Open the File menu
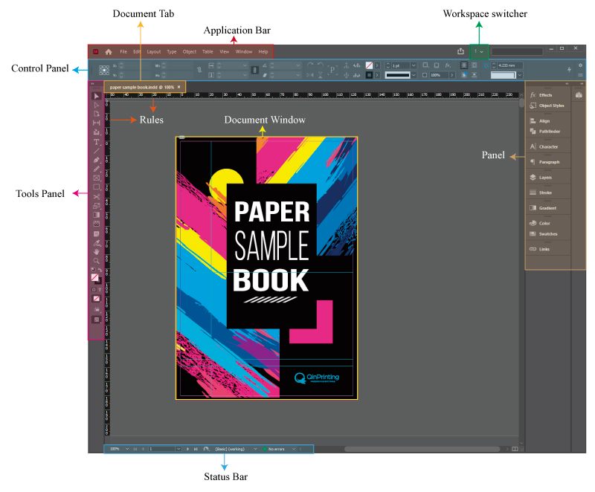595x492 pixels. [123, 51]
